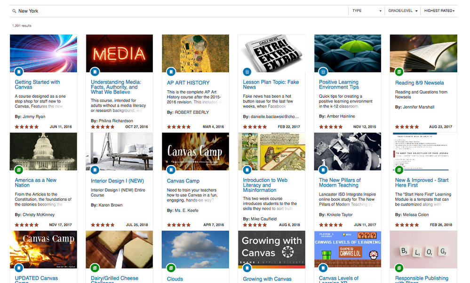Screen dimensions: 470x283
Task: Click page type icon on Positive Learning Environment card
Action: click(x=323, y=72)
